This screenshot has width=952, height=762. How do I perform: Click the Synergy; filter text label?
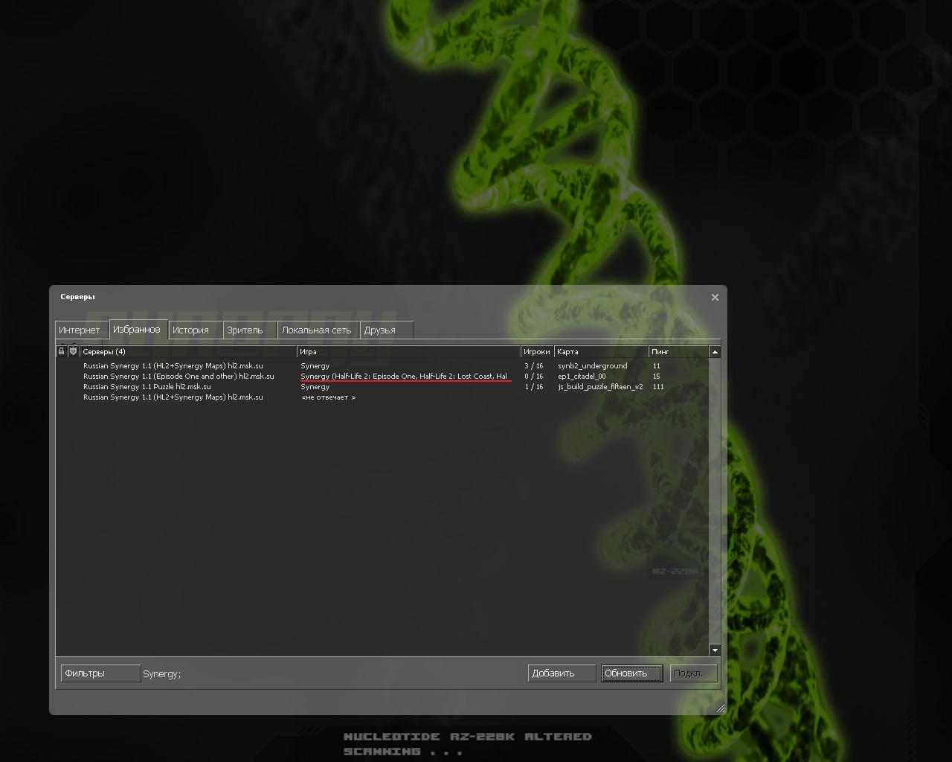tap(161, 674)
